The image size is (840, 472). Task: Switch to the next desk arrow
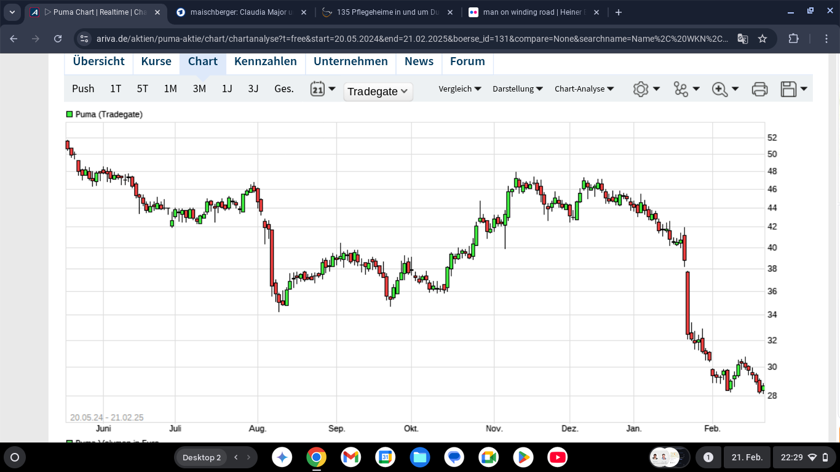(249, 457)
